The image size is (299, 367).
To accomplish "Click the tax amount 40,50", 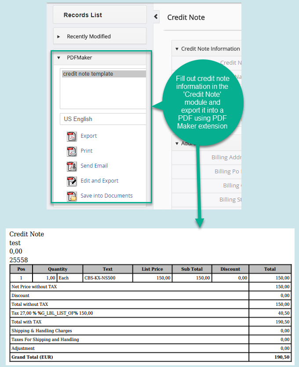I will point(284,313).
